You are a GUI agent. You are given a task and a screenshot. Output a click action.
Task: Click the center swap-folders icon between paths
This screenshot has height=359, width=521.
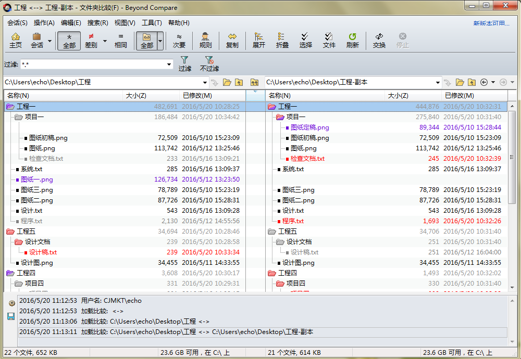255,82
